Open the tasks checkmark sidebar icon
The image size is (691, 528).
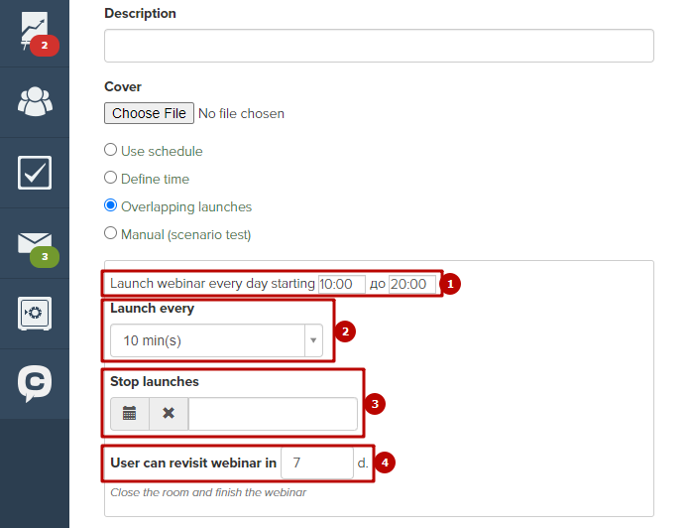coord(35,173)
